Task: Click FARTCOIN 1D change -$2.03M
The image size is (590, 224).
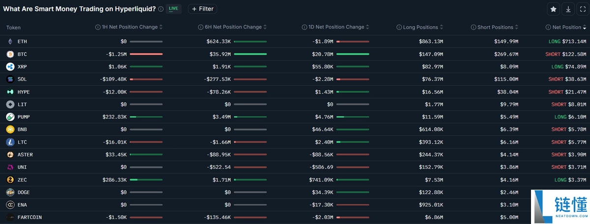Action: (323, 217)
